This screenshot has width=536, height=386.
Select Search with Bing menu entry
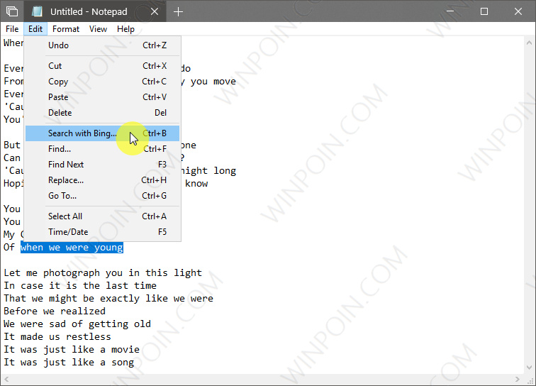click(x=103, y=133)
